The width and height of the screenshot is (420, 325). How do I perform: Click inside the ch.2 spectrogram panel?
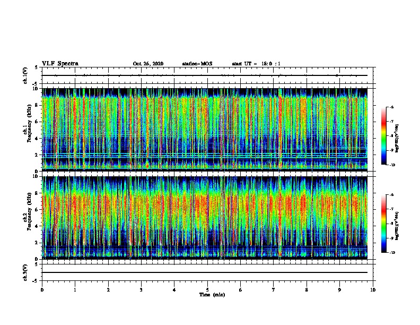point(205,218)
